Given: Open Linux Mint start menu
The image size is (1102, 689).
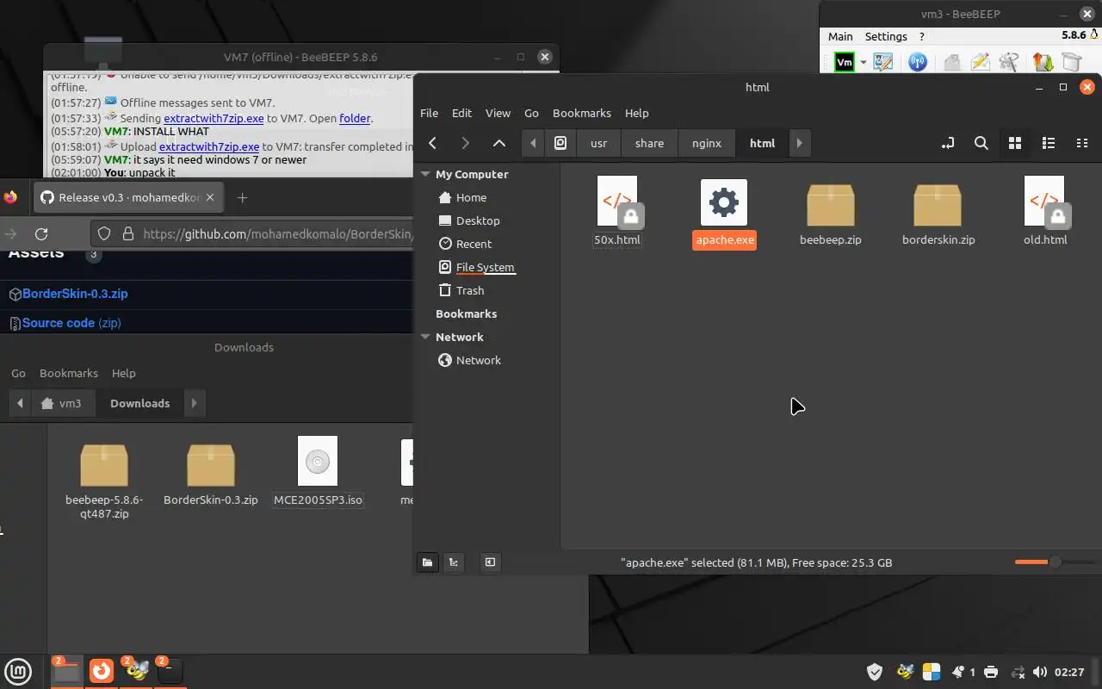Looking at the screenshot, I should tap(18, 671).
